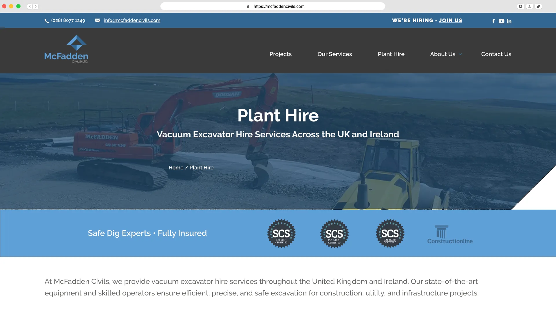Go forward using browser forward arrow
The height and width of the screenshot is (316, 556).
pyautogui.click(x=36, y=6)
